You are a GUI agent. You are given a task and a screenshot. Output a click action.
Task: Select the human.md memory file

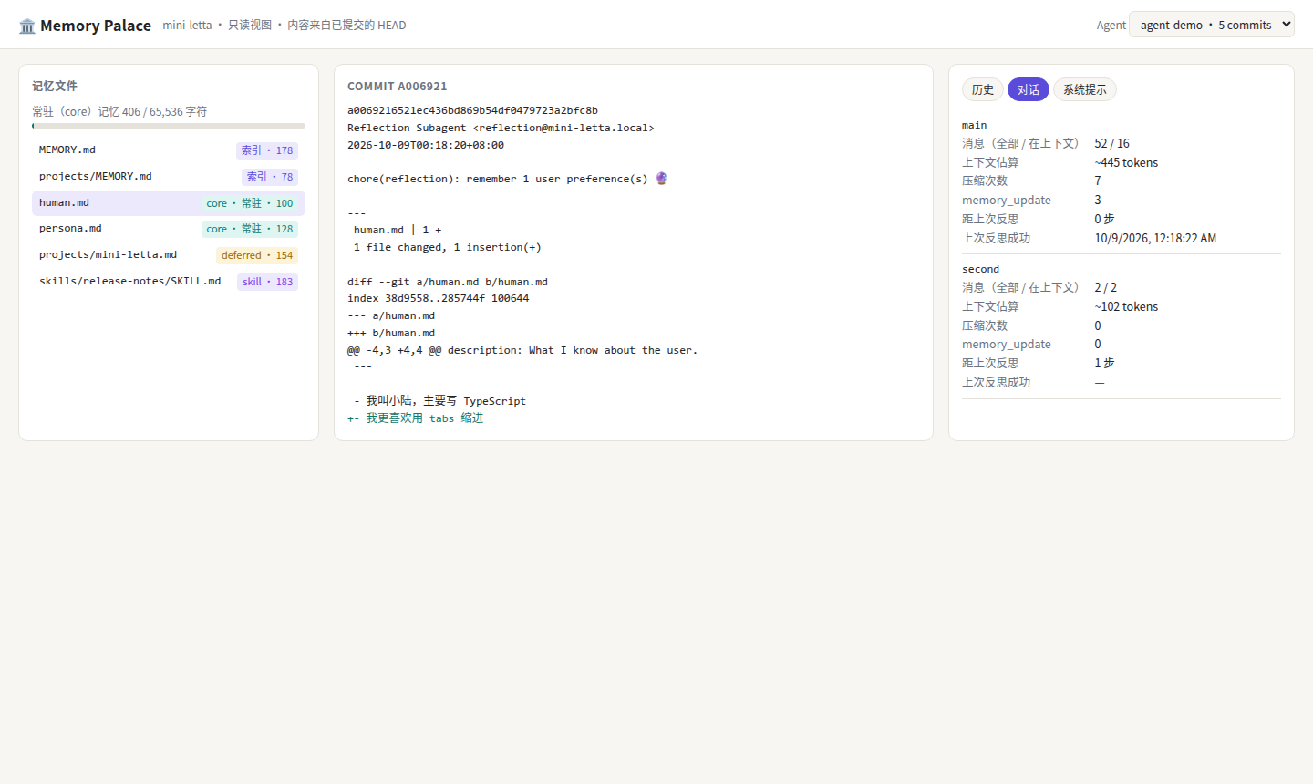pos(169,203)
